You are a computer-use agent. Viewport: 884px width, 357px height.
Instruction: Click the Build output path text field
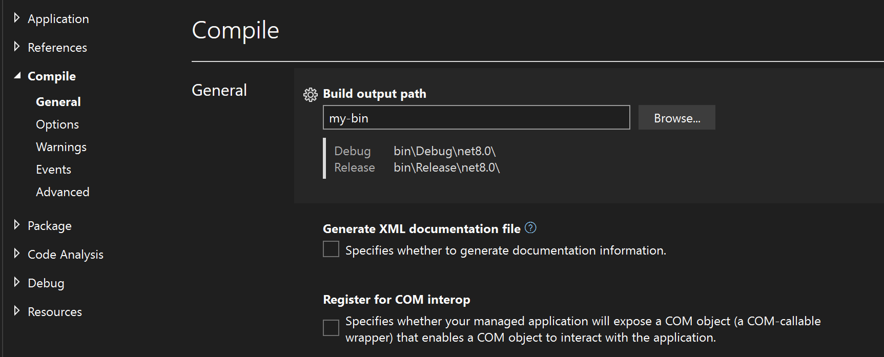[476, 118]
